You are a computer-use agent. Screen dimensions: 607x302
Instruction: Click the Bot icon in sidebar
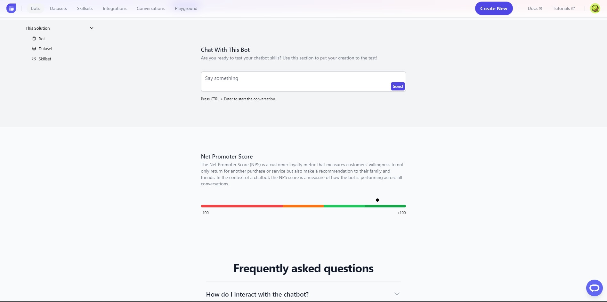(x=34, y=39)
